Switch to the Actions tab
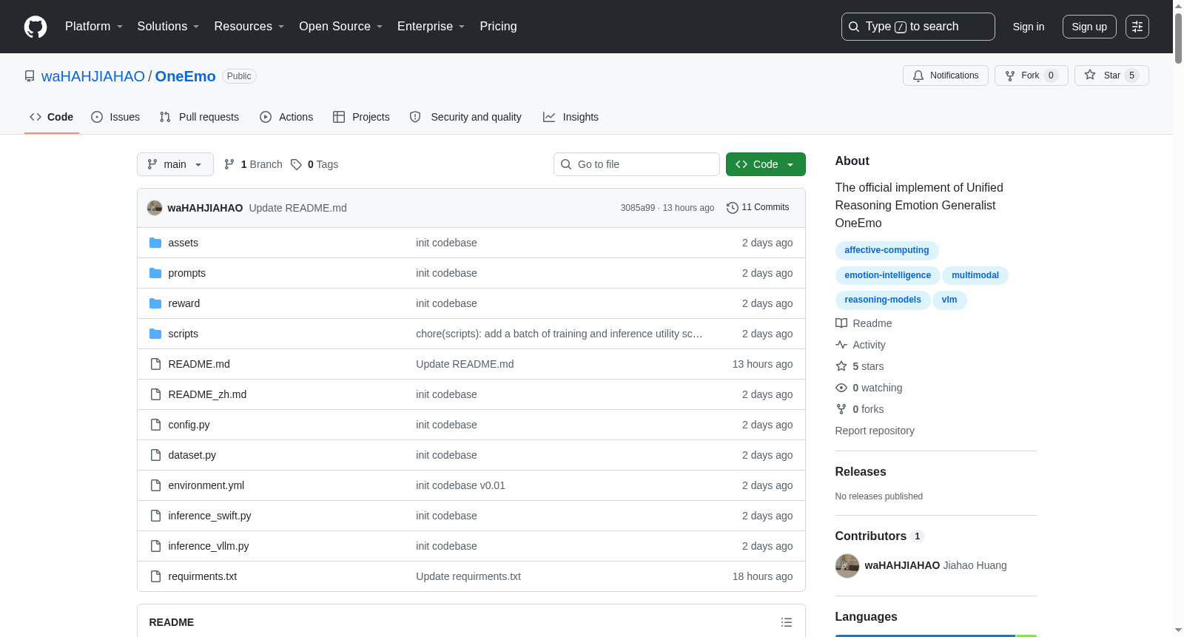Image resolution: width=1184 pixels, height=637 pixels. point(286,117)
